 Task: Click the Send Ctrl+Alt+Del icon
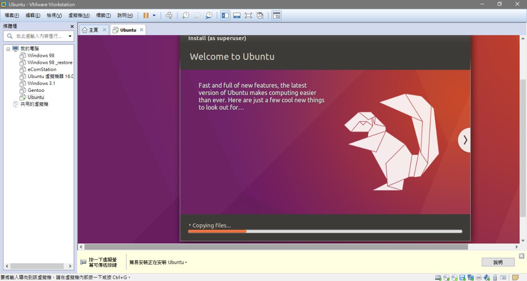pos(169,15)
